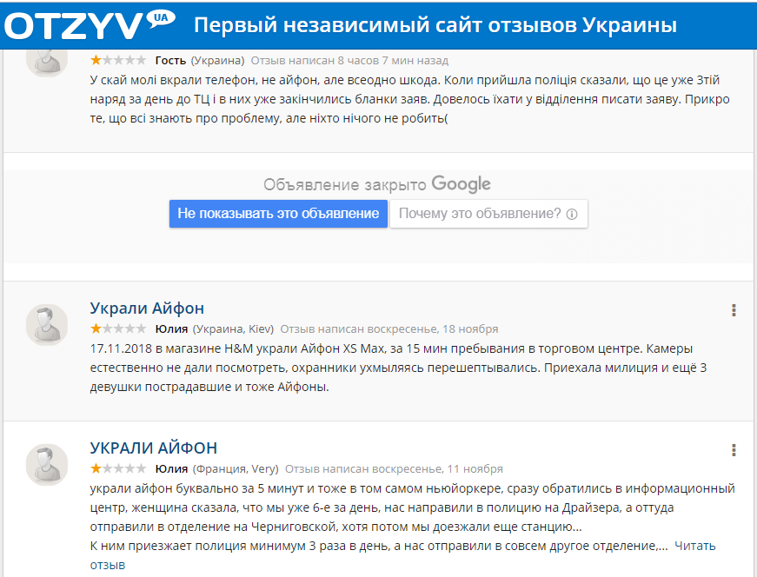
Task: Open the review titled Украли Айфон from Kiev
Action: (x=147, y=308)
